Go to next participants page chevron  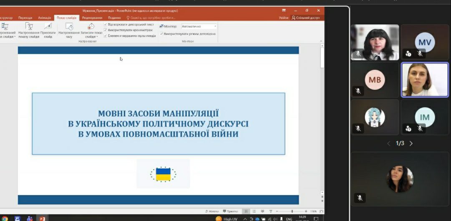point(411,143)
